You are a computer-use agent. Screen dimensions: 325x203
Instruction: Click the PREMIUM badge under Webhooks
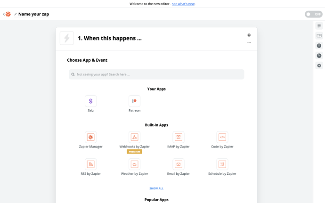(134, 152)
